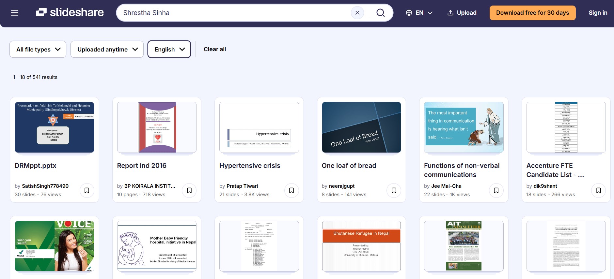Clear all applied search filters
This screenshot has height=279, width=614.
click(215, 49)
